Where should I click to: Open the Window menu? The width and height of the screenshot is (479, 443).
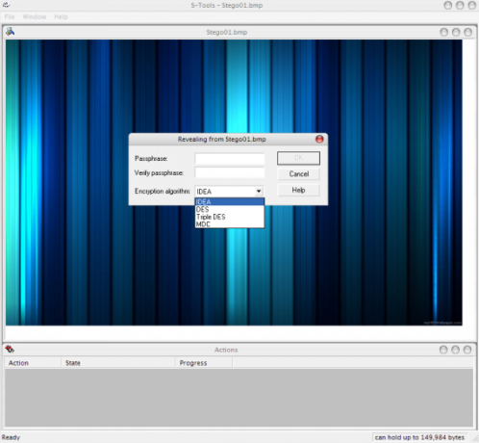[x=35, y=16]
